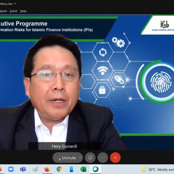Click the speaker's video feed
Screen dimensions: 174x174
87,82
